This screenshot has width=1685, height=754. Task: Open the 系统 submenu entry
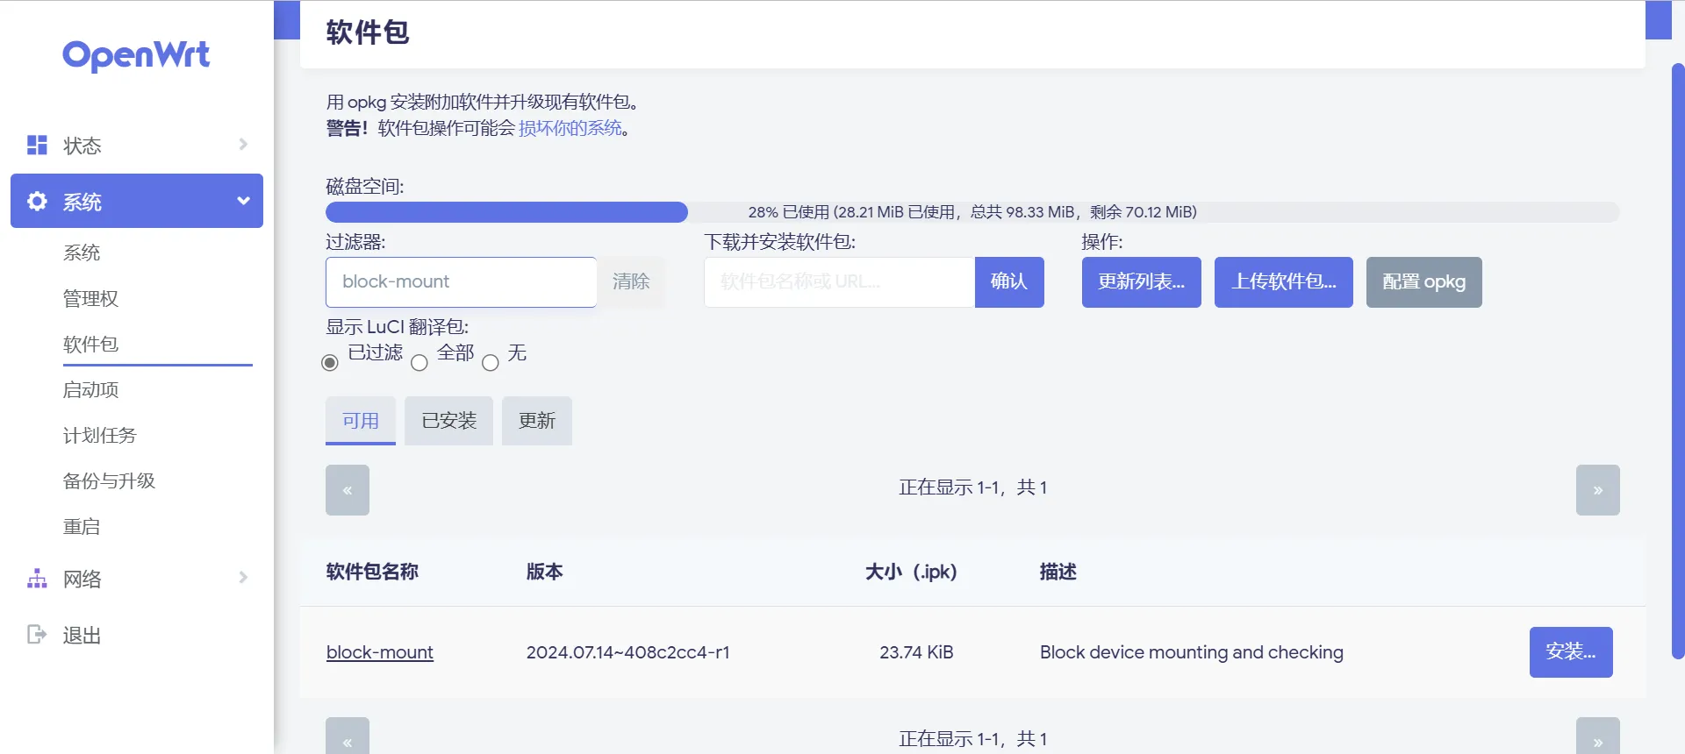tap(82, 253)
